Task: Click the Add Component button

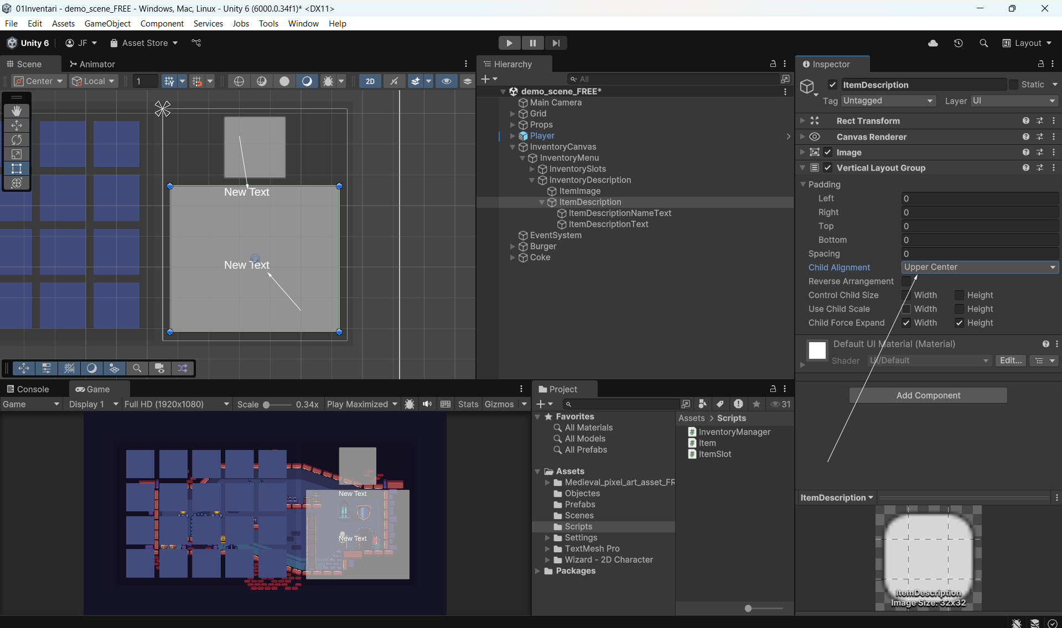Action: pos(928,395)
